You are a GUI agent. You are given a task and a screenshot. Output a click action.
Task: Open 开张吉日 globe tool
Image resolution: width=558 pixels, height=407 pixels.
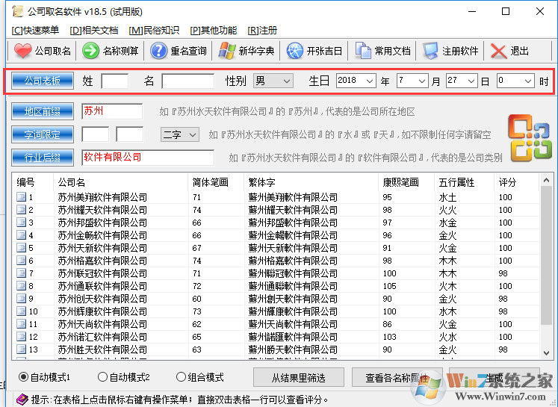pos(294,51)
